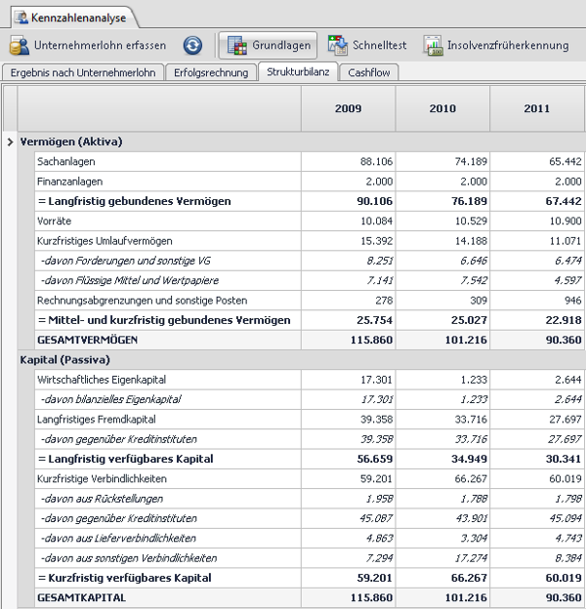
Task: Click Vorräte 2010 value 10.529
Action: tap(471, 221)
